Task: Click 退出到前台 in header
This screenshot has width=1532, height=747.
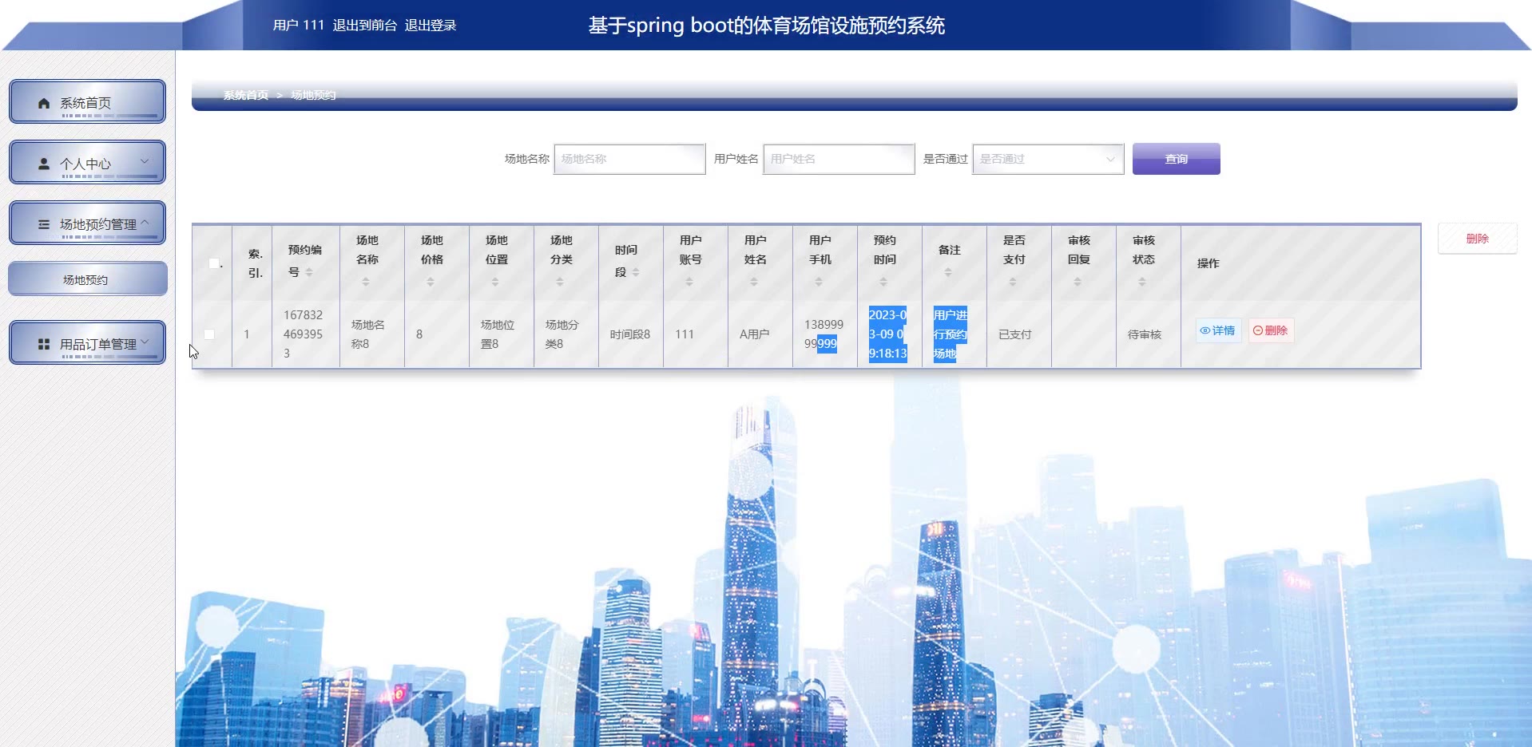Action: pyautogui.click(x=365, y=26)
